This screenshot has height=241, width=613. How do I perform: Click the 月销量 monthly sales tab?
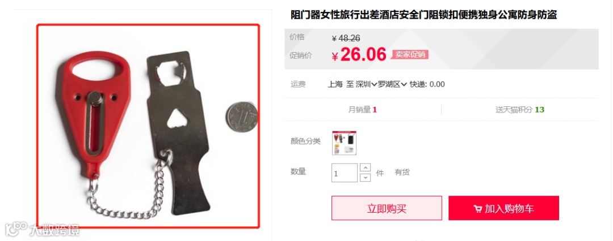click(x=362, y=110)
